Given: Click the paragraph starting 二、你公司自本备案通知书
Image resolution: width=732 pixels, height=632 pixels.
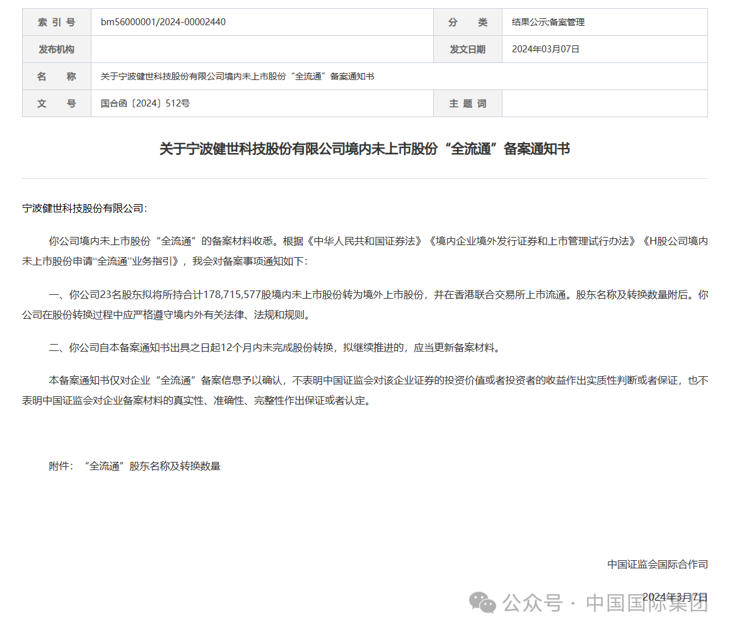Looking at the screenshot, I should point(276,347).
